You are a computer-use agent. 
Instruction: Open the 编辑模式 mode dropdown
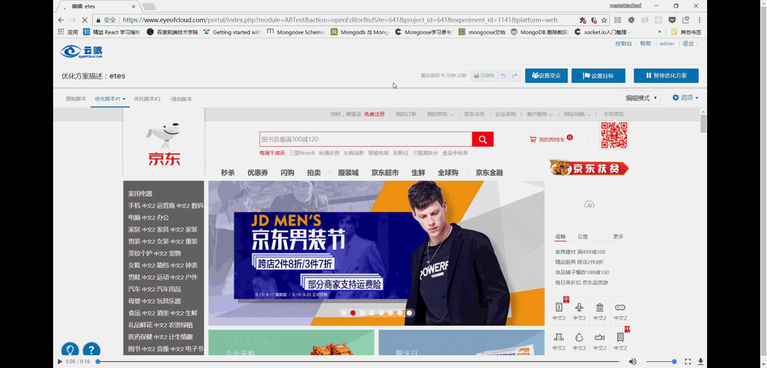pos(641,98)
